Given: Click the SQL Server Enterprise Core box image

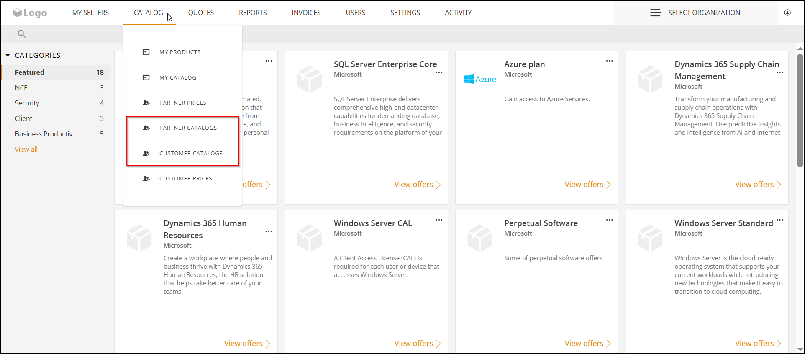Looking at the screenshot, I should [x=310, y=79].
